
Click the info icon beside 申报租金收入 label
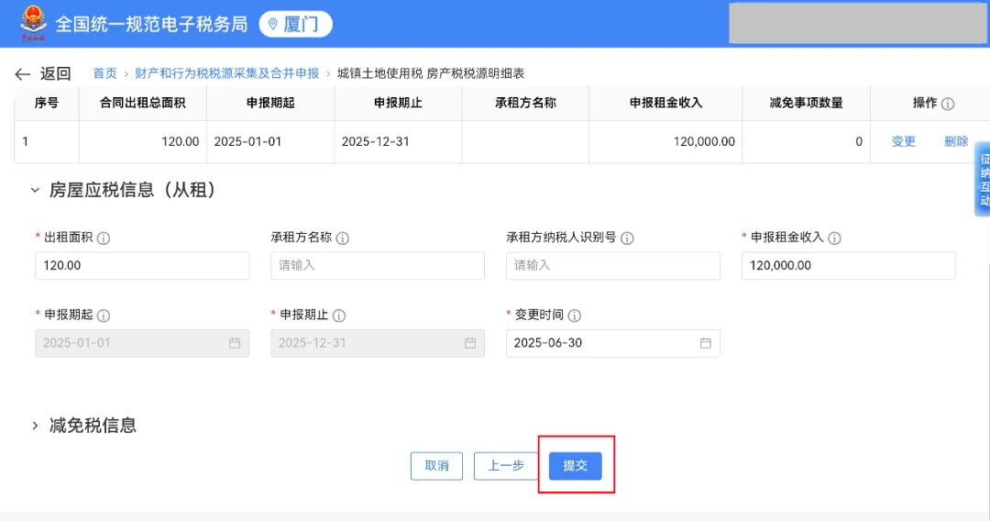[834, 238]
